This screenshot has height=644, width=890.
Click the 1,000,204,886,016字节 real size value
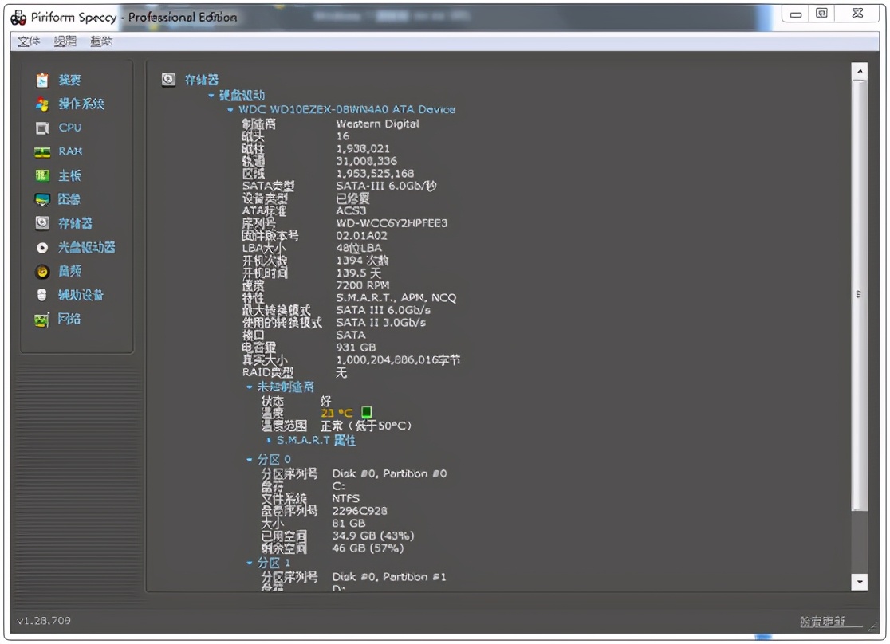(398, 360)
